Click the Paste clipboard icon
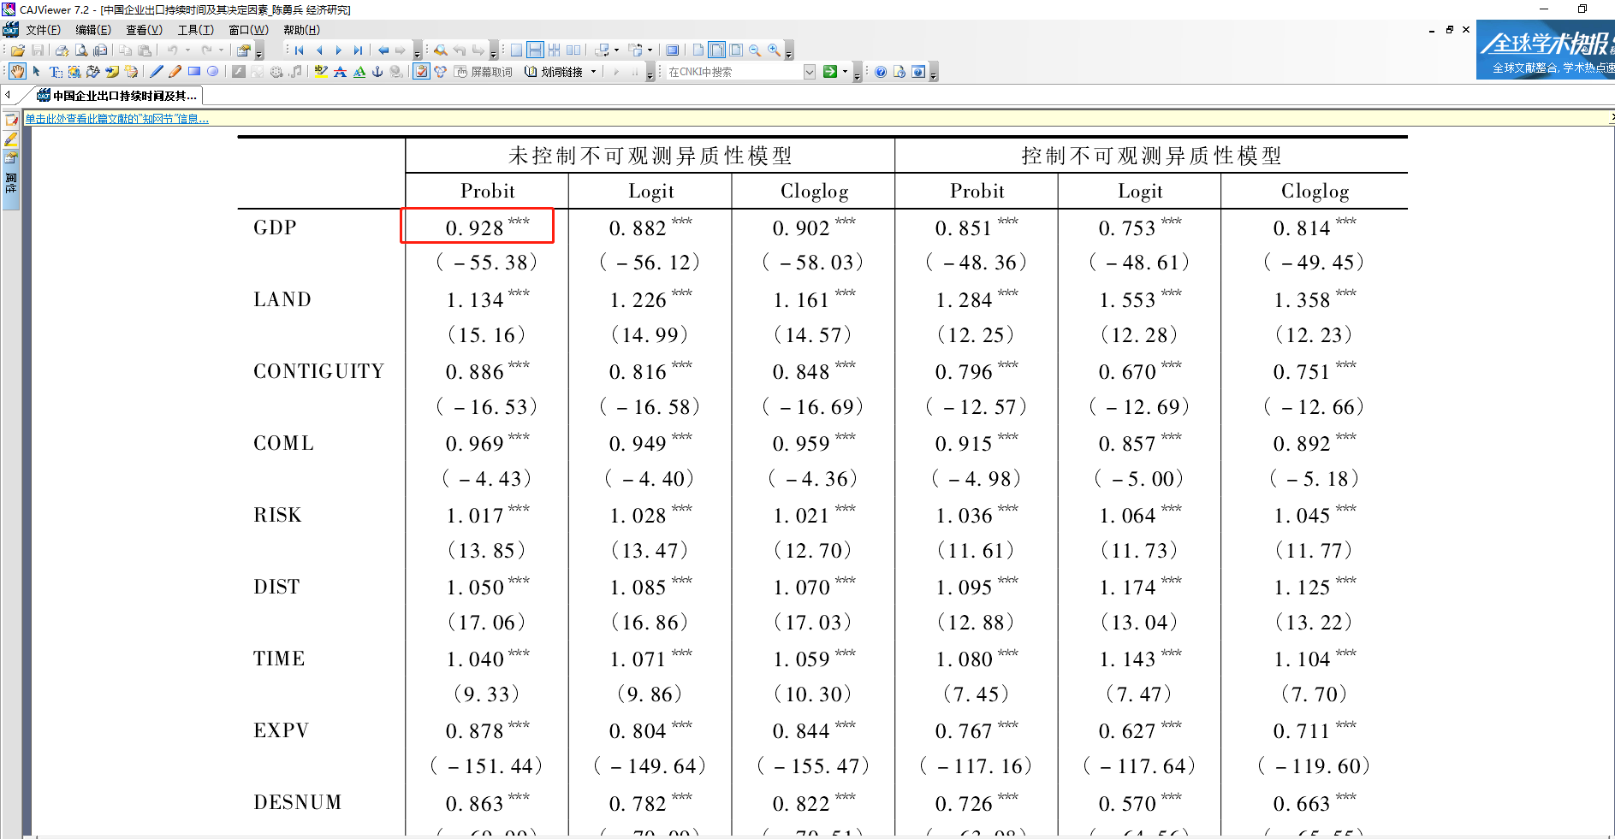Screen dimensions: 1615x839 click(x=145, y=50)
